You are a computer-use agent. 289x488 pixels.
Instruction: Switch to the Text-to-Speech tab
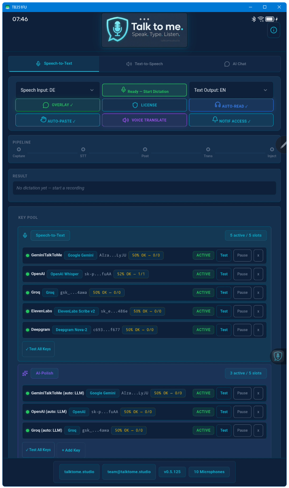click(144, 64)
